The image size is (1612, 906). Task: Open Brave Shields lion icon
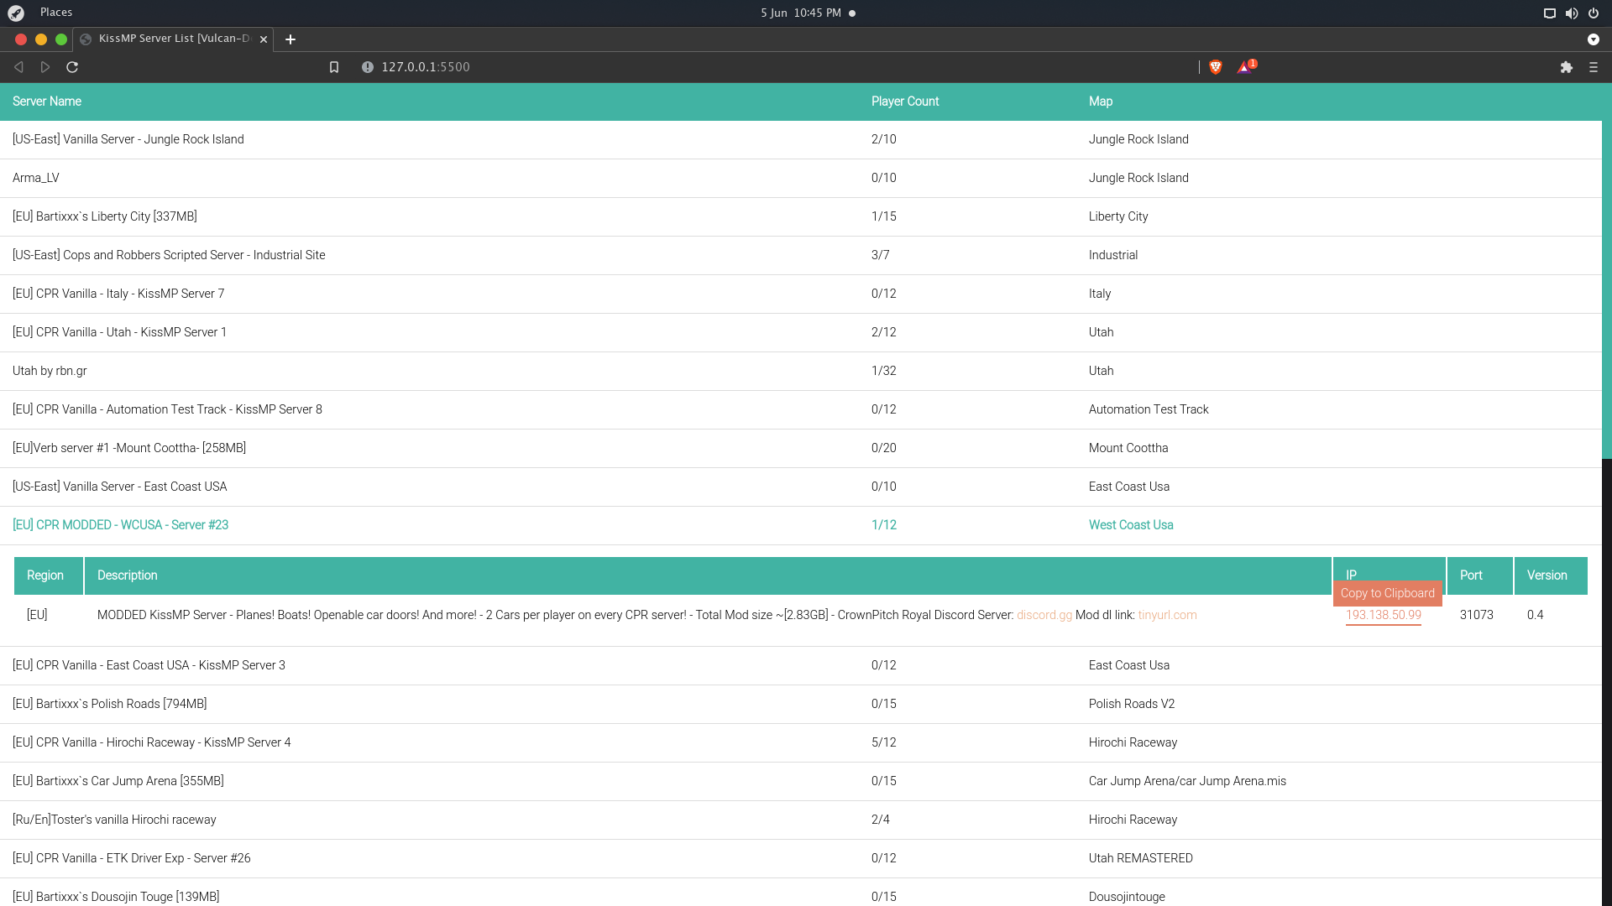coord(1215,67)
